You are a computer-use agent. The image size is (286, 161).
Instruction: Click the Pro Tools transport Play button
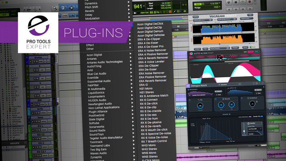(243, 3)
